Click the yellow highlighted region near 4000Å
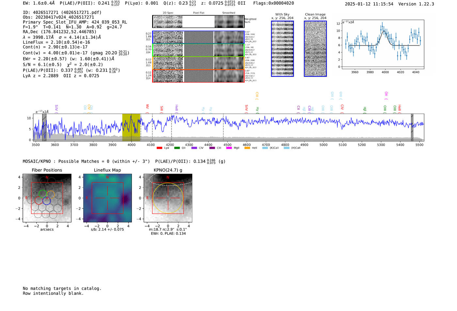The image size is (457, 311). pyautogui.click(x=131, y=127)
